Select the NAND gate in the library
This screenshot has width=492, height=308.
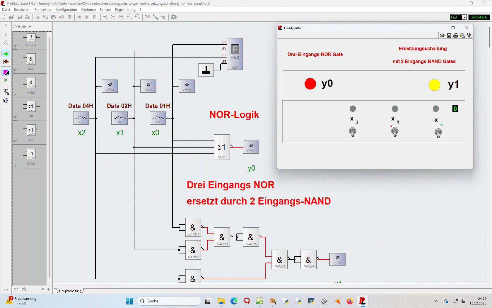[31, 85]
